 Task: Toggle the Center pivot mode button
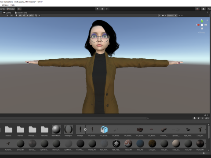3,9
